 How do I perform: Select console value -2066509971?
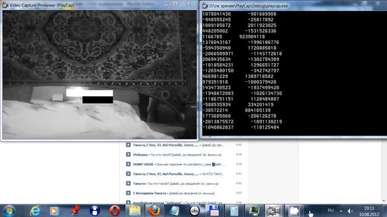coord(218,54)
